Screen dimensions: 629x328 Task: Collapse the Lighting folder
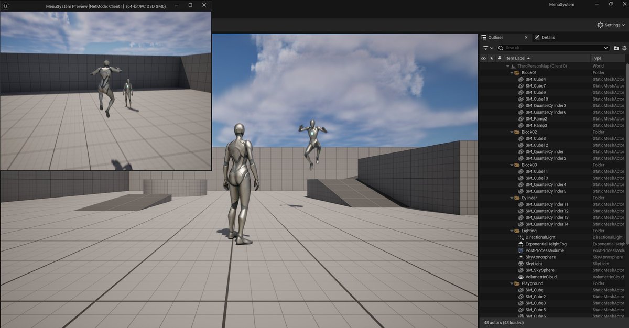pos(511,231)
